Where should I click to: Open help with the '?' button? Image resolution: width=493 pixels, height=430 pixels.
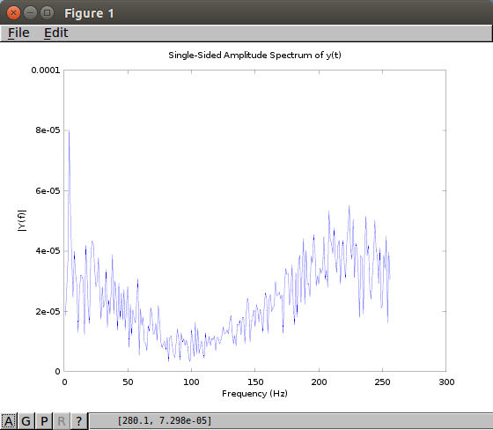78,421
